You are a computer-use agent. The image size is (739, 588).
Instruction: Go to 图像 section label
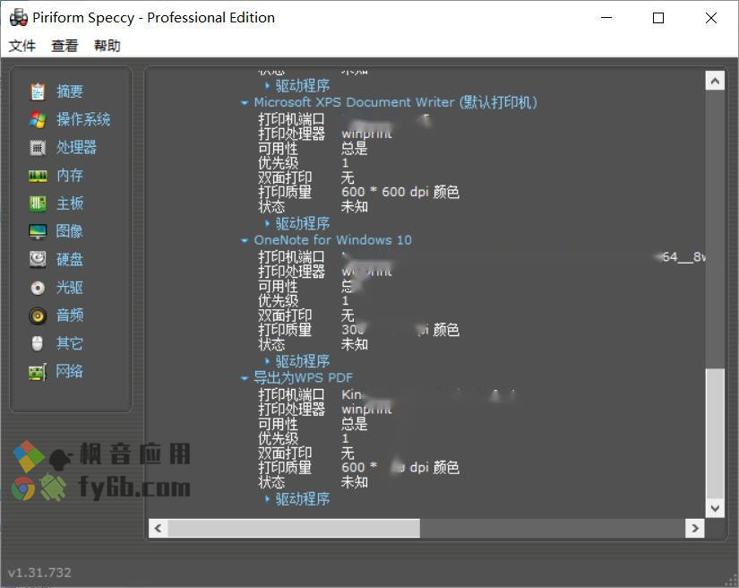[x=70, y=231]
